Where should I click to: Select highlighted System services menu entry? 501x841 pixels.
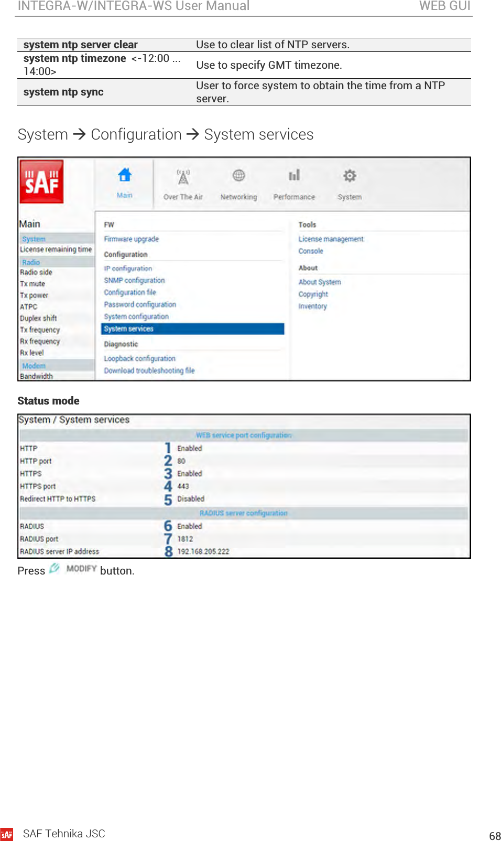point(192,329)
